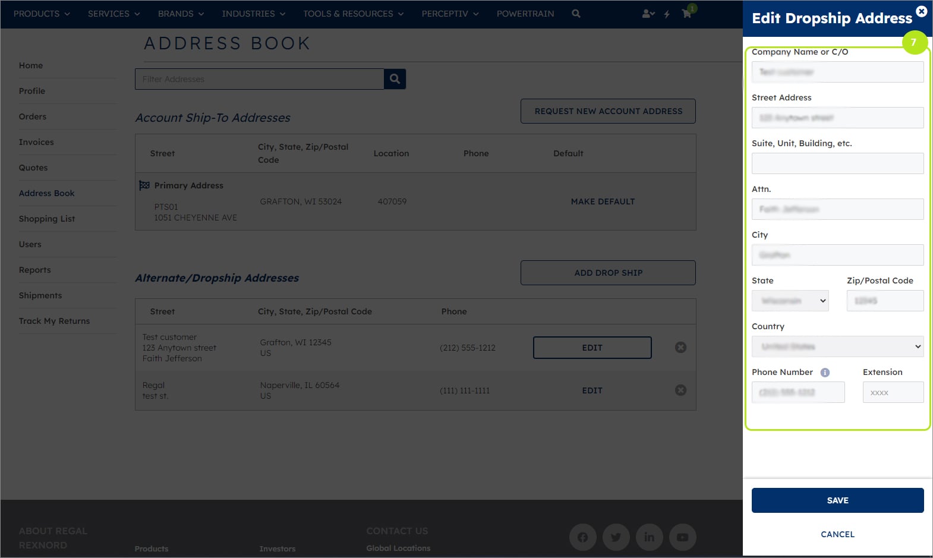Open Orders in the sidebar
Image resolution: width=933 pixels, height=558 pixels.
click(x=33, y=116)
